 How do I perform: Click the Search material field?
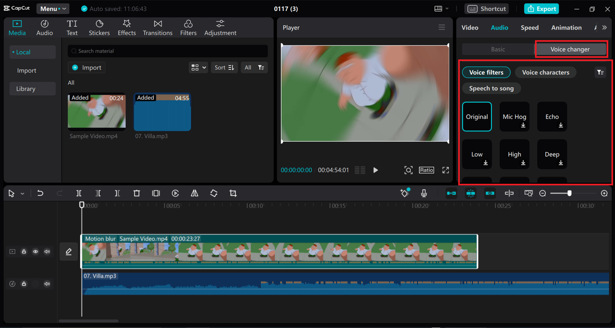click(x=168, y=51)
